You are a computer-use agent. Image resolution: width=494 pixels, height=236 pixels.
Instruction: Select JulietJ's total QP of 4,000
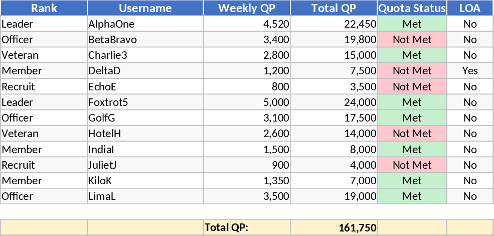point(334,165)
